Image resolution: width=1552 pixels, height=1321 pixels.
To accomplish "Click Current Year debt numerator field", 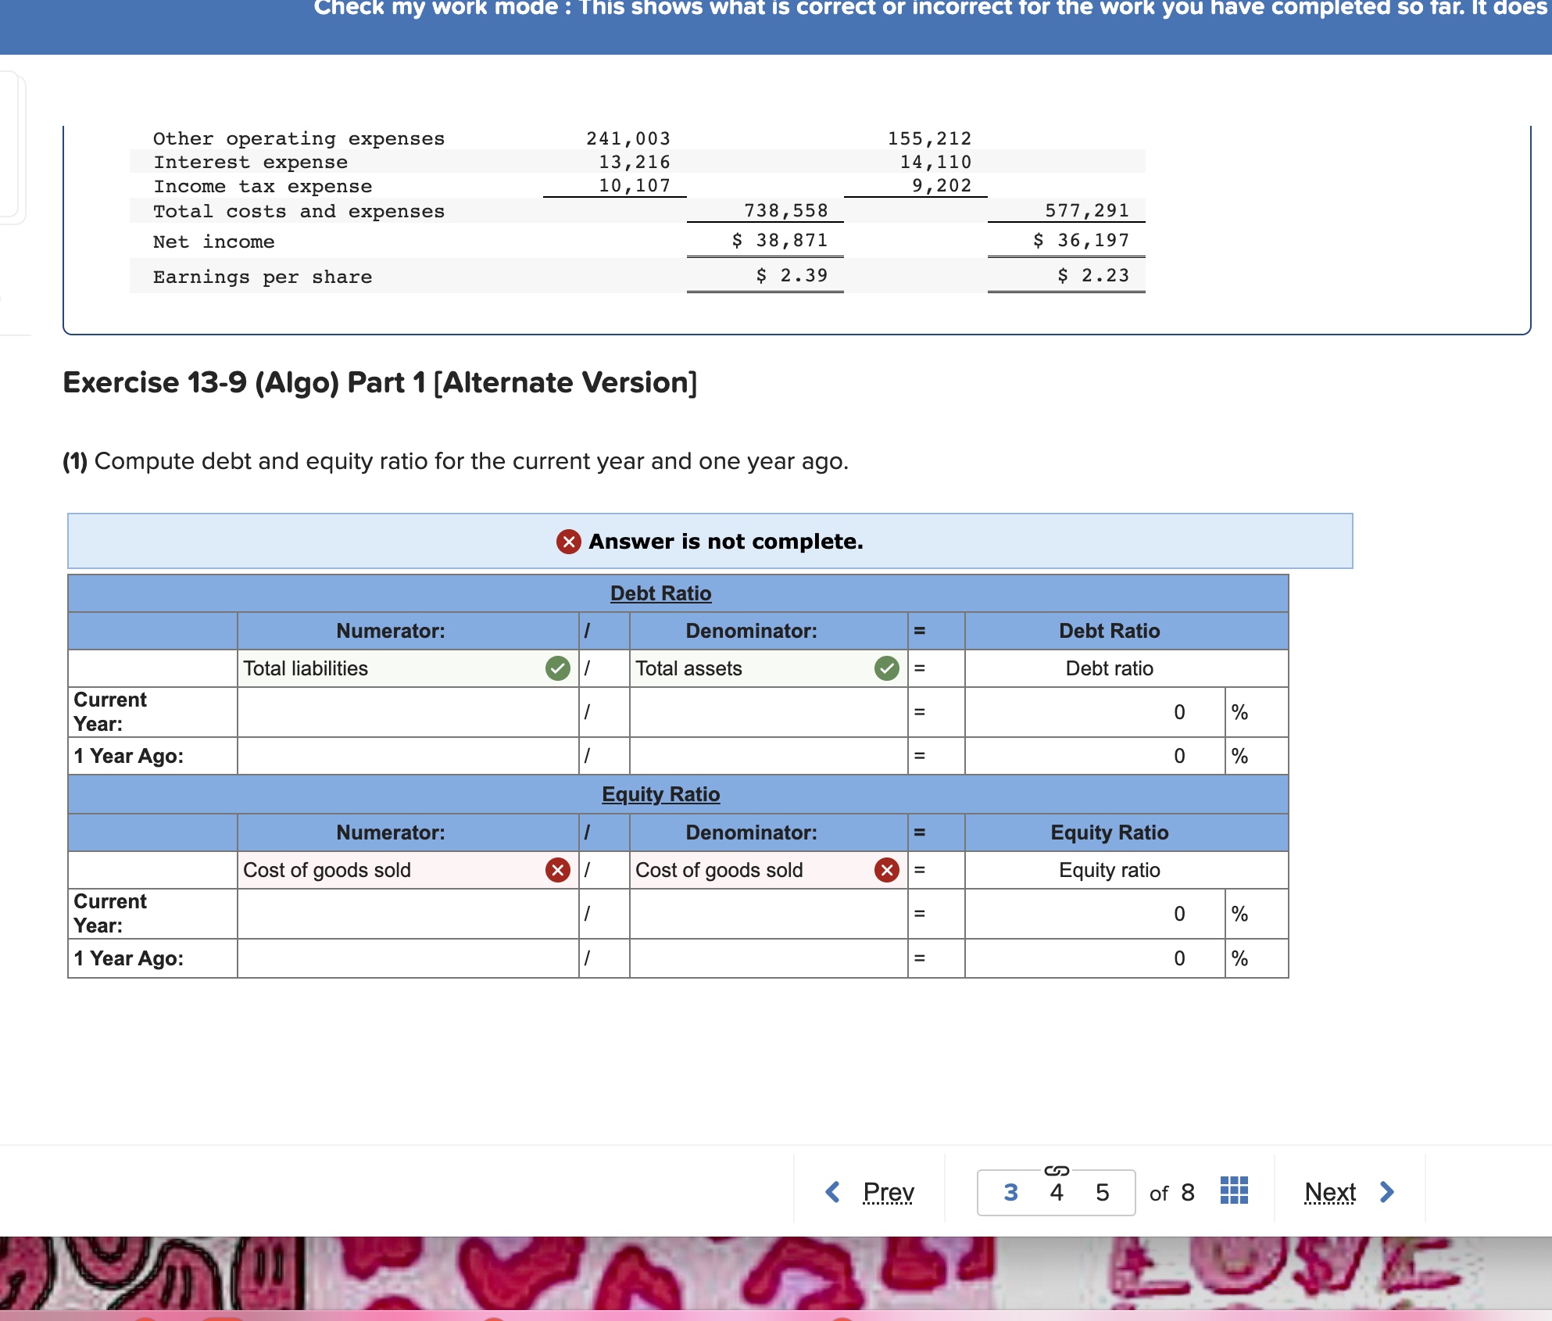I will coord(408,712).
